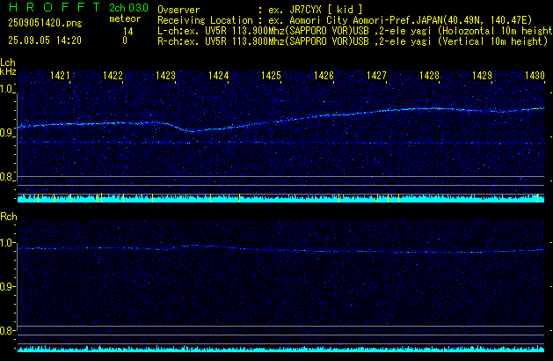This screenshot has width=553, height=361.
Task: Click the Lch cyan signal level bar
Action: (x=280, y=198)
